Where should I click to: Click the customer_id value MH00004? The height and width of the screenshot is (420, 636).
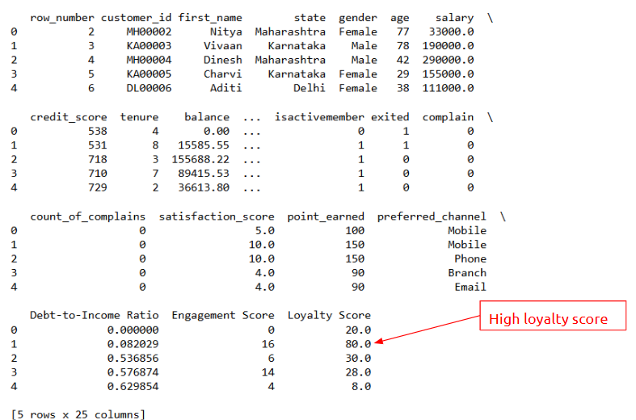click(149, 60)
